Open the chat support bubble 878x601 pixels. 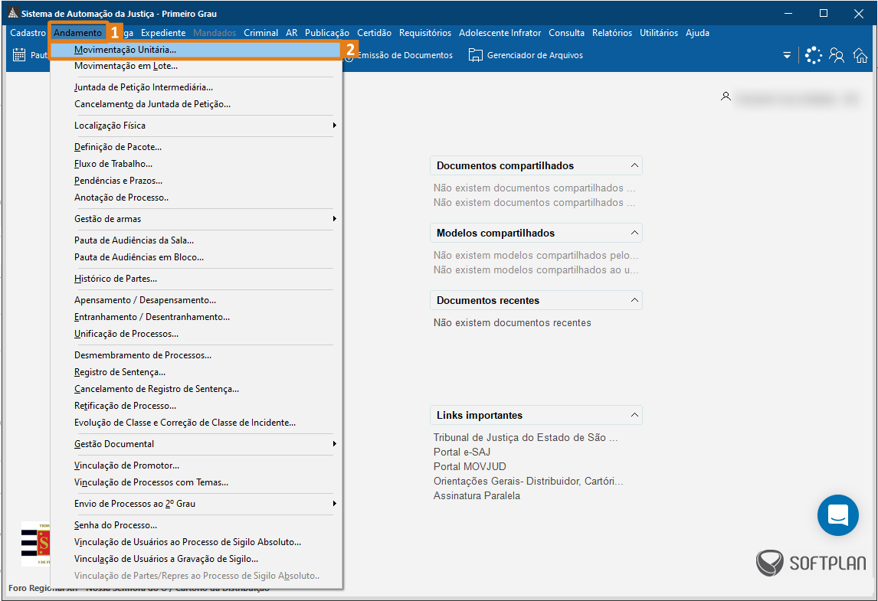click(837, 514)
